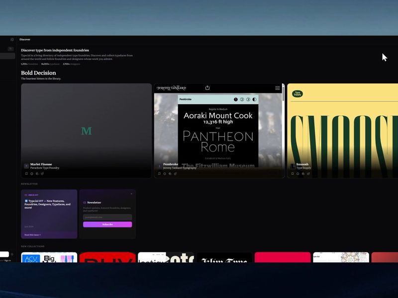Image resolution: width=398 pixels, height=298 pixels.
Task: Click the Bold Decision heading
Action: pos(38,73)
